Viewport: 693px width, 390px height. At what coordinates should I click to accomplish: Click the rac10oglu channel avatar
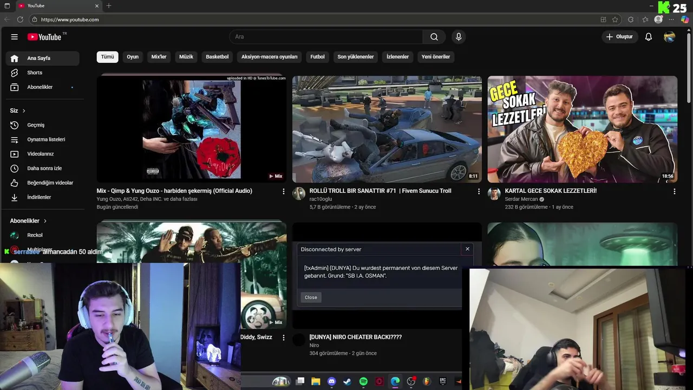[299, 194]
